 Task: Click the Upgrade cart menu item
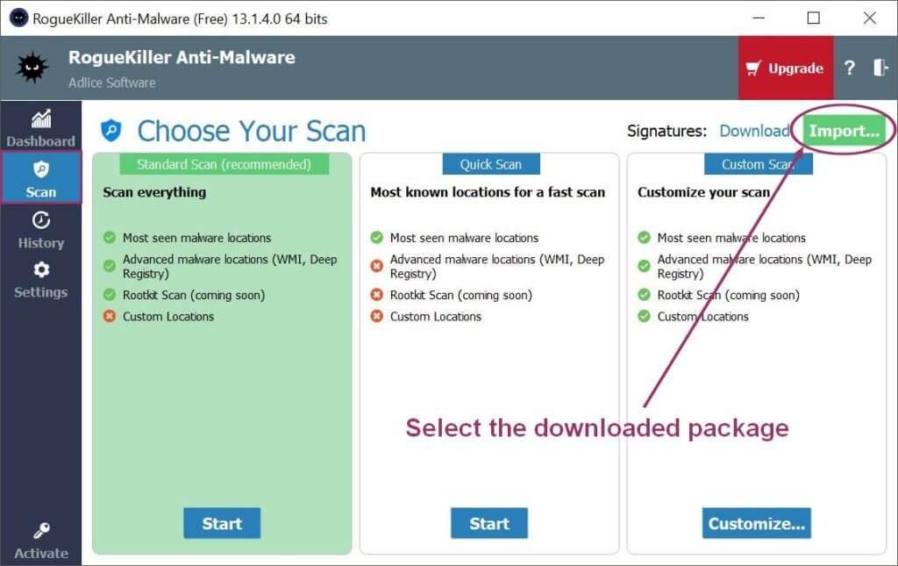[785, 68]
